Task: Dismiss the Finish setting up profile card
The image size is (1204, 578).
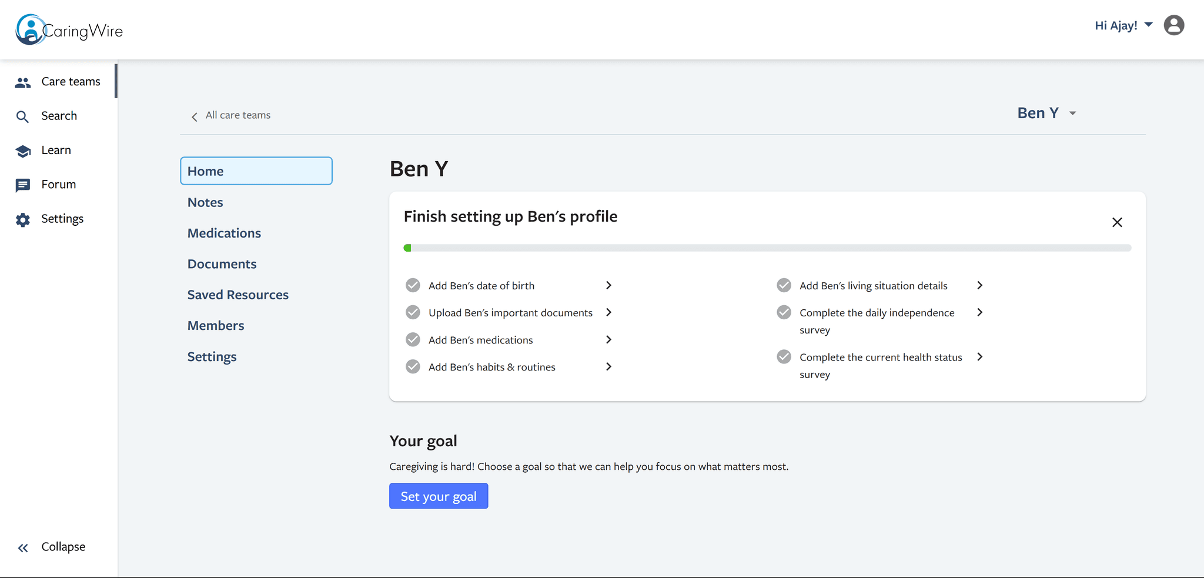Action: [1117, 222]
